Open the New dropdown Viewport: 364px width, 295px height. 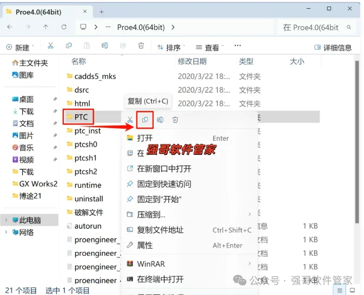[20, 47]
